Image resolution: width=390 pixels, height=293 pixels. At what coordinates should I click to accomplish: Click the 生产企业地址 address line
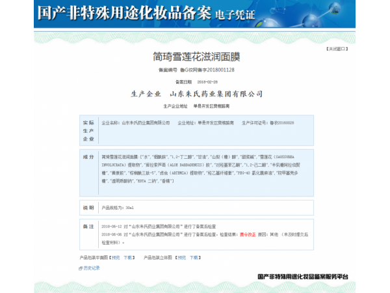(x=196, y=106)
